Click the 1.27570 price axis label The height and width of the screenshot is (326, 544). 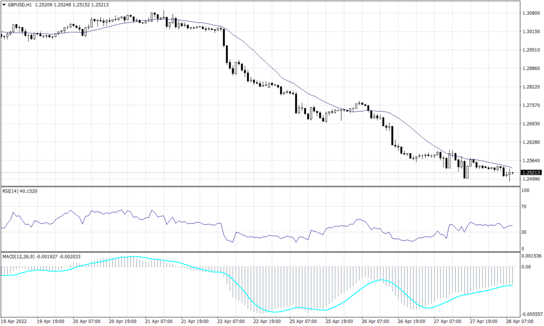point(531,104)
